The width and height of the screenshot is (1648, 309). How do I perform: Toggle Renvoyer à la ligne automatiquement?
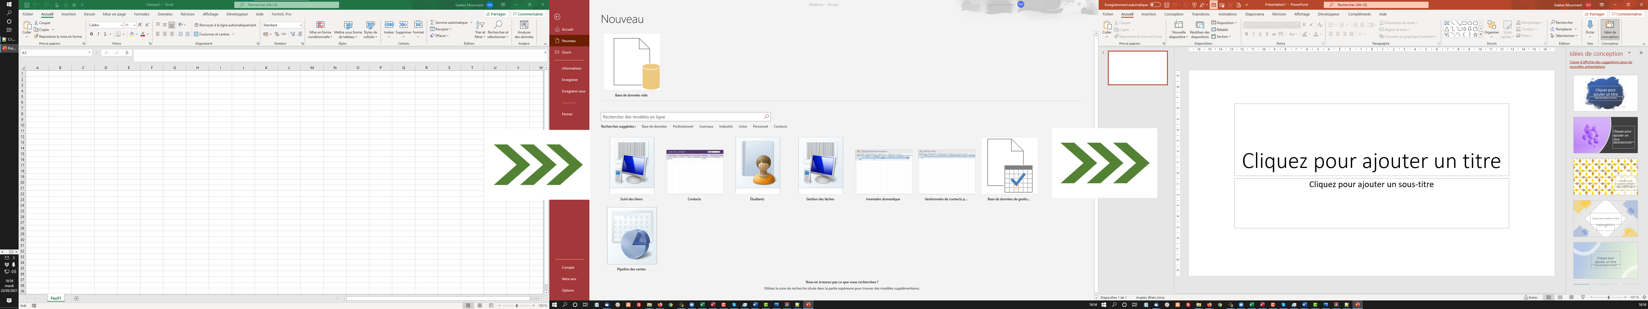[225, 25]
